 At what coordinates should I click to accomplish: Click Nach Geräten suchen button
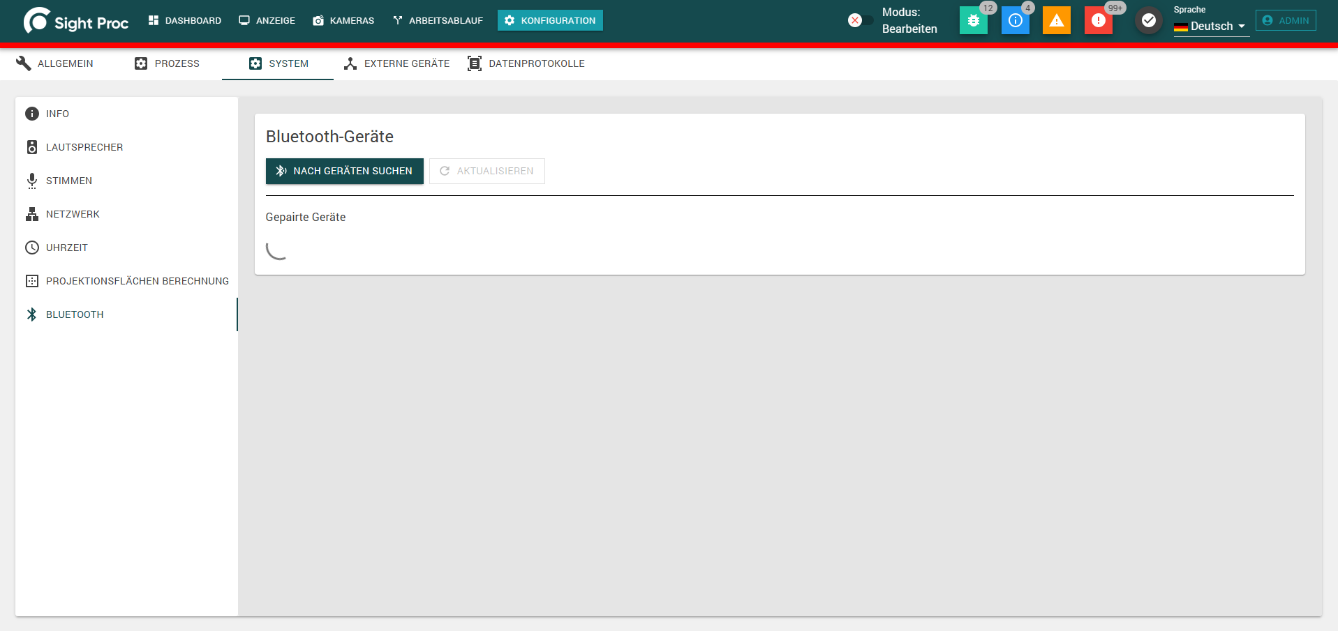pyautogui.click(x=345, y=171)
